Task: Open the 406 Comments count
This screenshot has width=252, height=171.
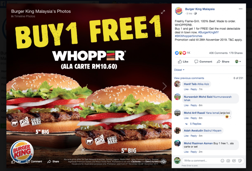Action: coord(218,53)
